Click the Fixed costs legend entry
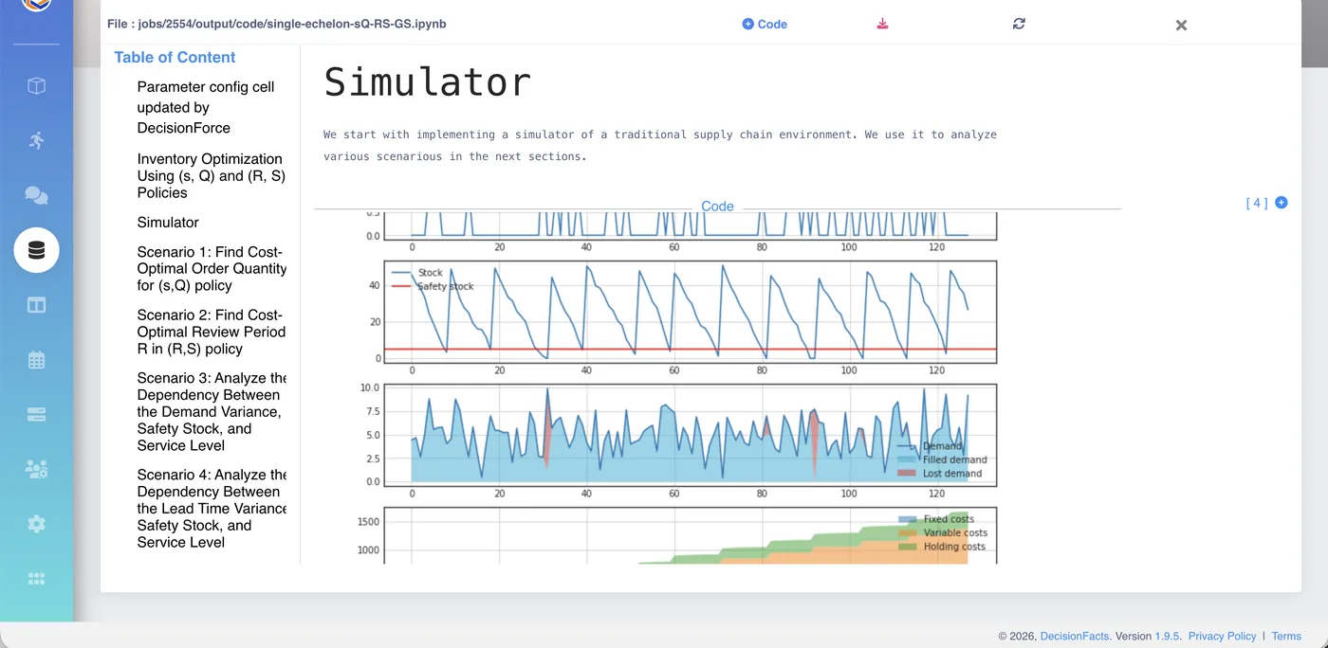This screenshot has height=648, width=1328. pos(936,520)
